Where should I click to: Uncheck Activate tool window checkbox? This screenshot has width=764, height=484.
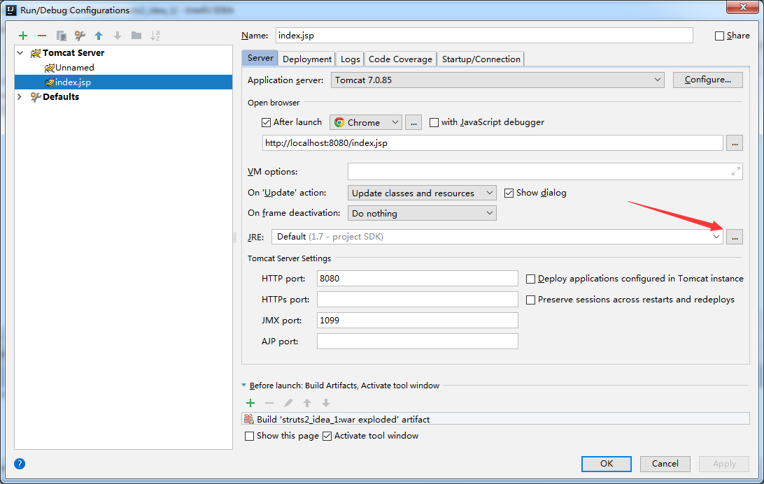pyautogui.click(x=327, y=436)
